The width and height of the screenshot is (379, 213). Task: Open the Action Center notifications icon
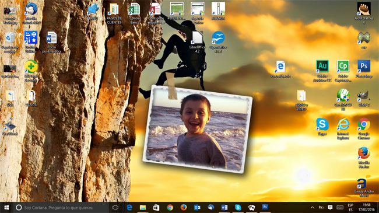click(330, 207)
